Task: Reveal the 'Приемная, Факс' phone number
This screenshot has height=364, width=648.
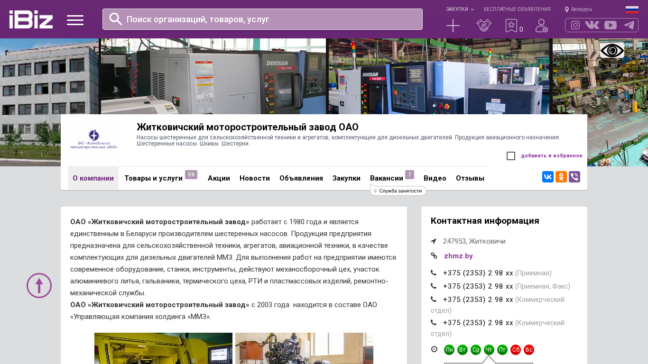Action: tap(478, 286)
